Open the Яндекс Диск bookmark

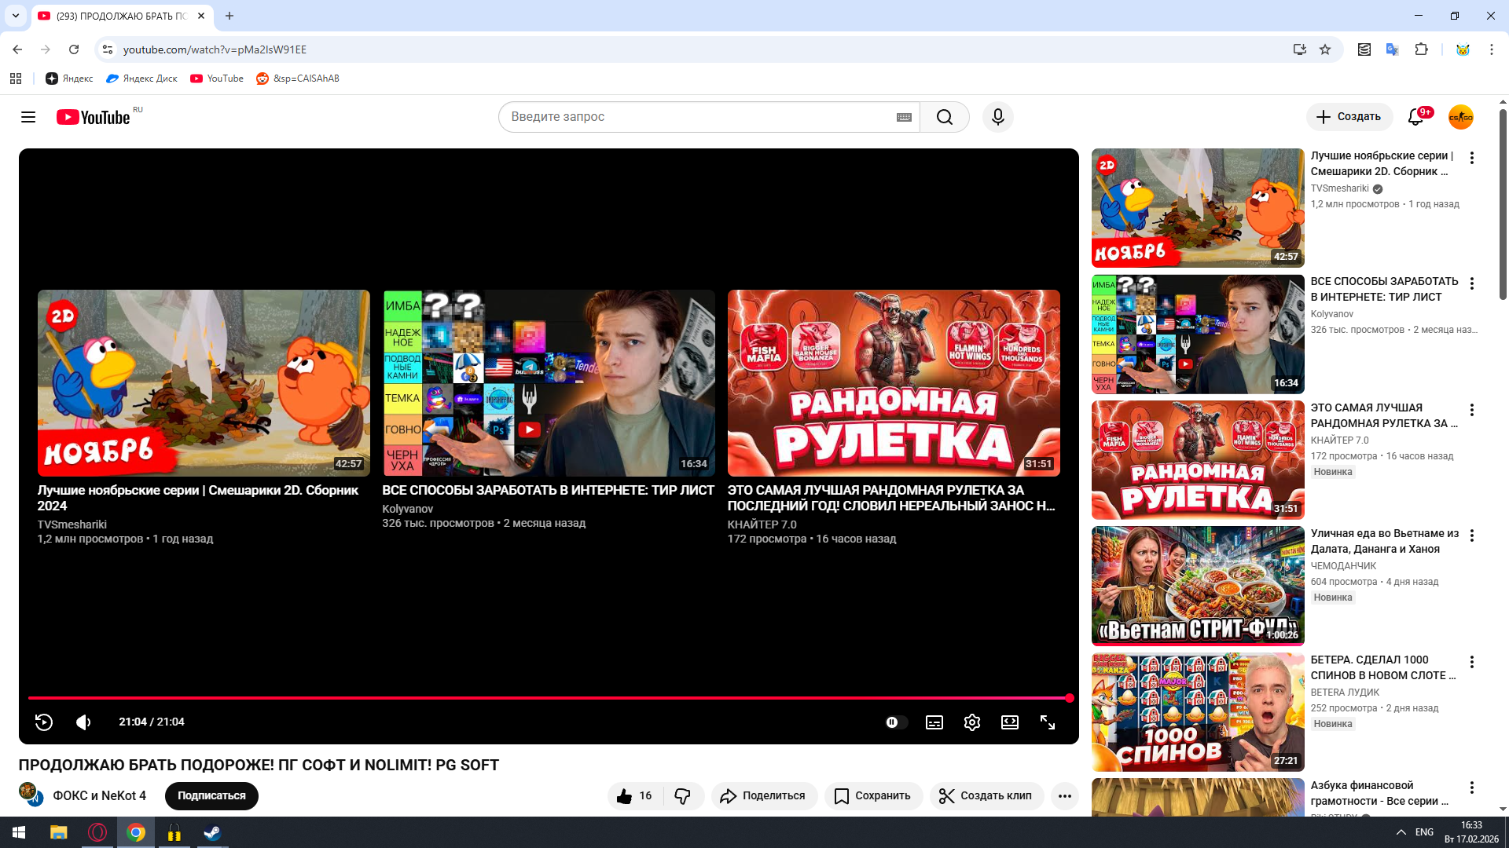(x=141, y=79)
